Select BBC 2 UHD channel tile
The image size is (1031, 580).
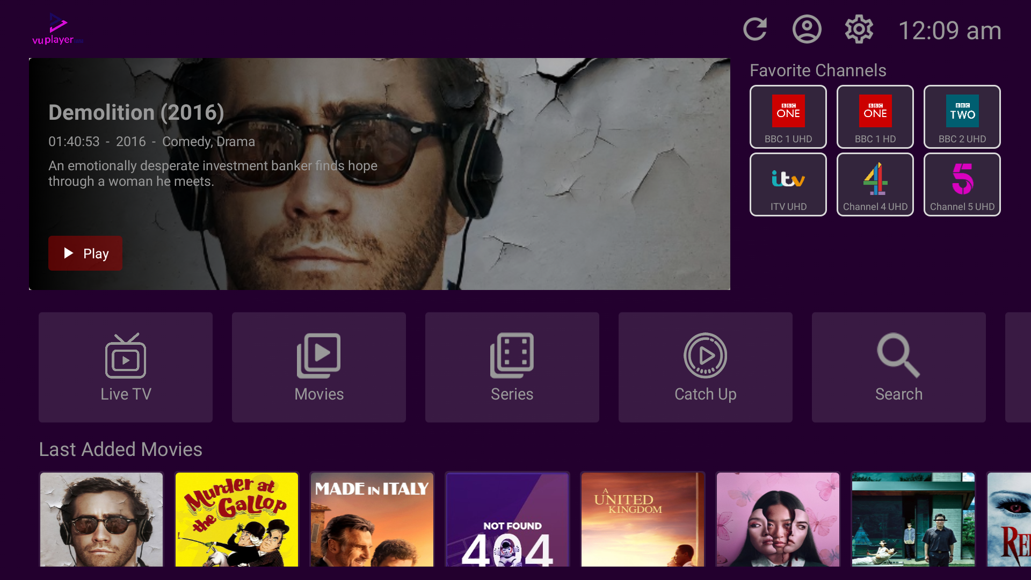[962, 117]
